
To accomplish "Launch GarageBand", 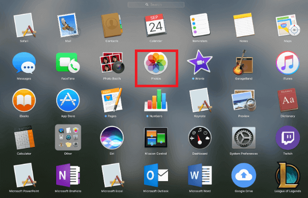I will [243, 62].
